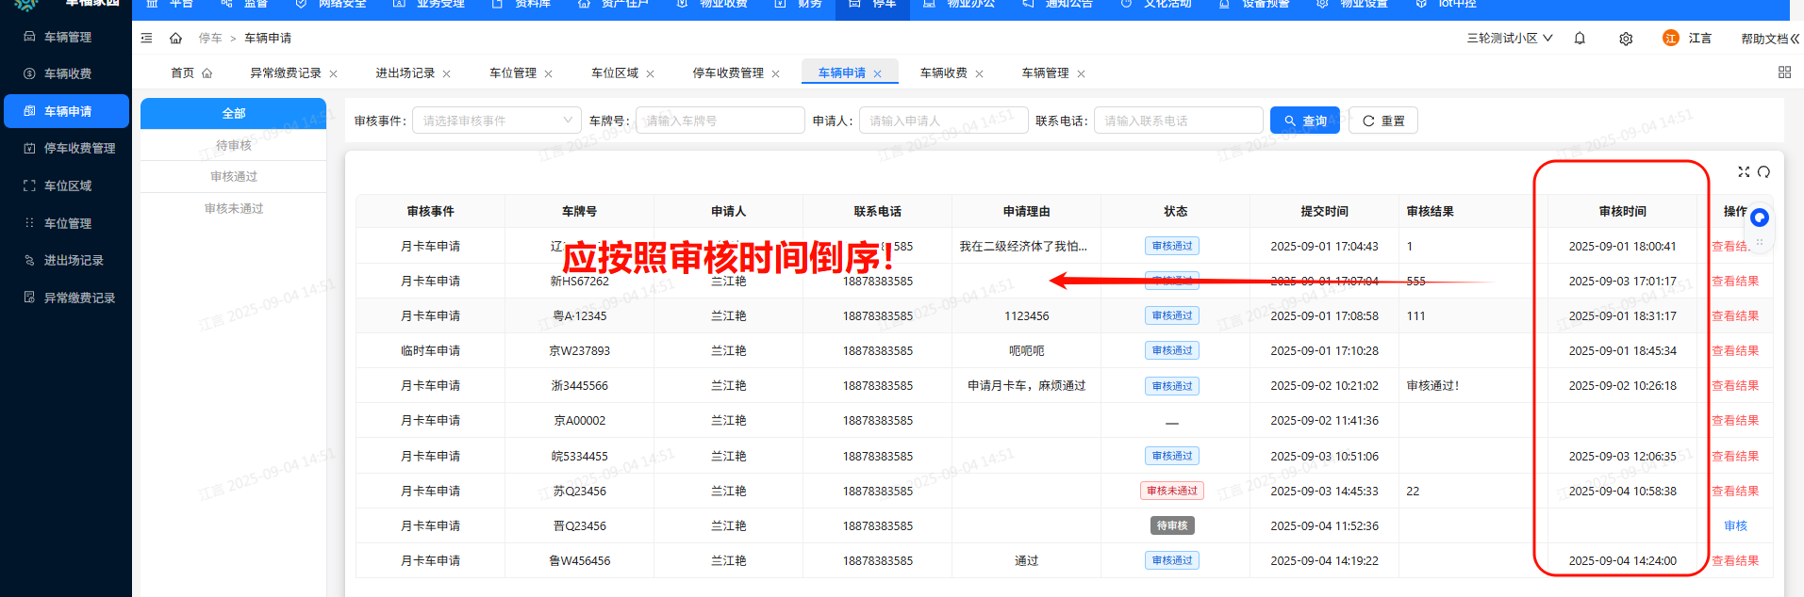Close the 车位区域 tab
This screenshot has height=597, width=1804.
coord(650,73)
